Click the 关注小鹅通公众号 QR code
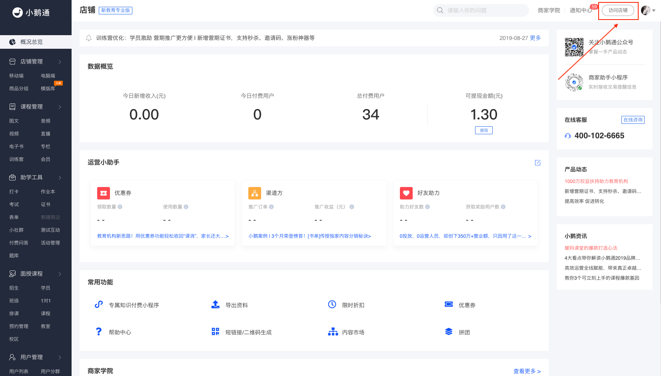 (x=574, y=47)
